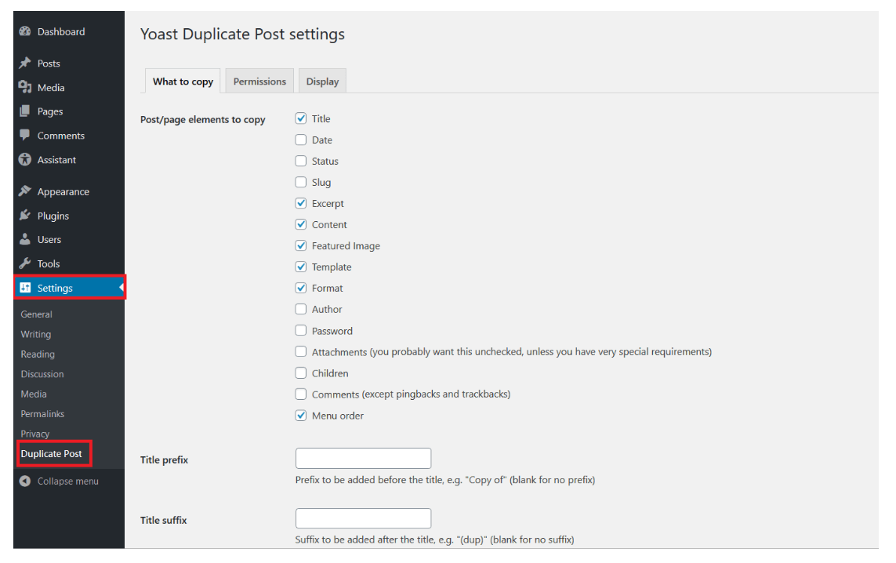Disable Featured Image copying
Viewport: 896px width, 563px height.
[300, 245]
